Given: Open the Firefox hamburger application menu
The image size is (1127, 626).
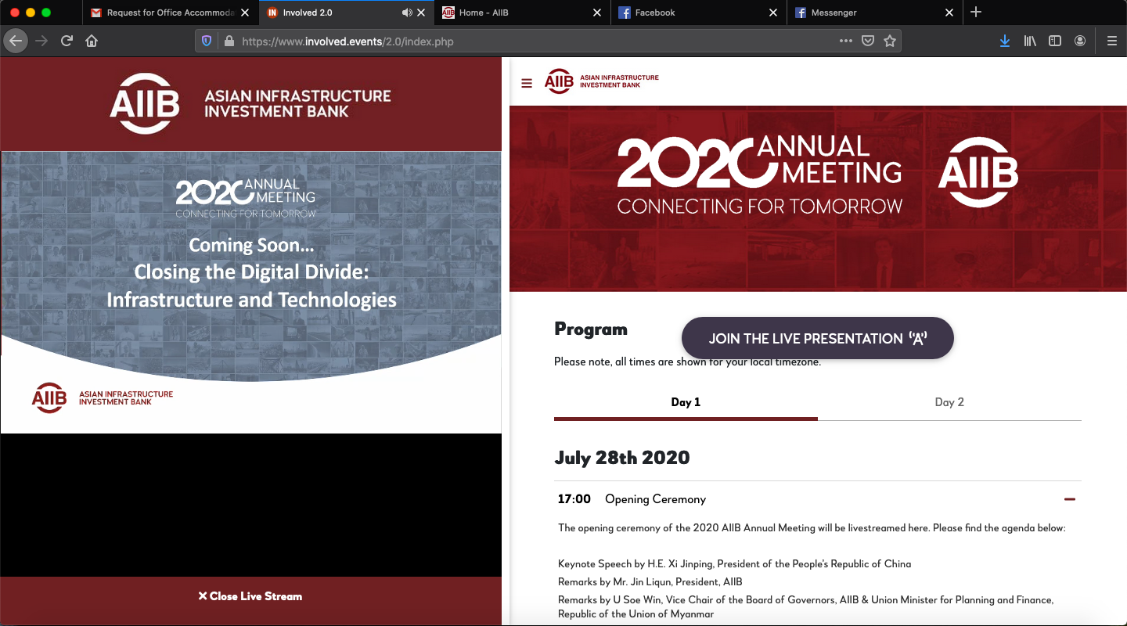Looking at the screenshot, I should pos(1112,41).
